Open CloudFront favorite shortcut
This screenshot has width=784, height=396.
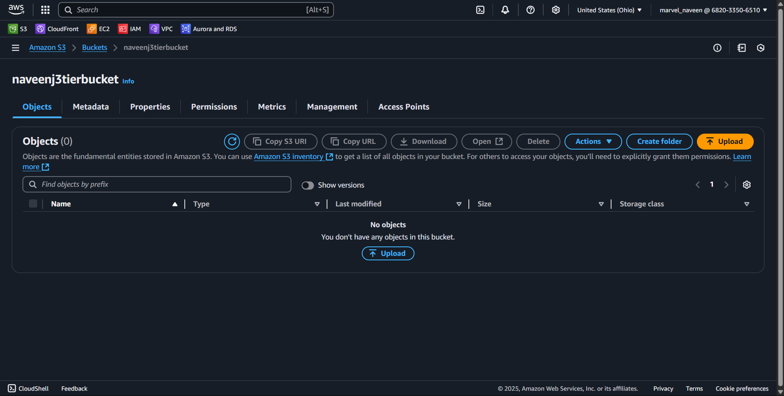[x=57, y=29]
